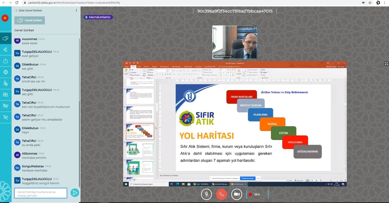Toggle the microphone mute button
This screenshot has width=389, height=203.
[207, 194]
